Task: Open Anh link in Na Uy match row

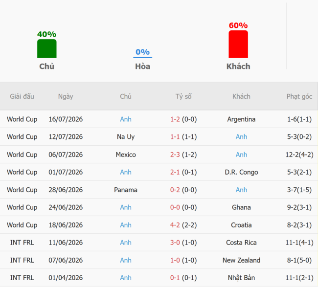Action: point(241,137)
